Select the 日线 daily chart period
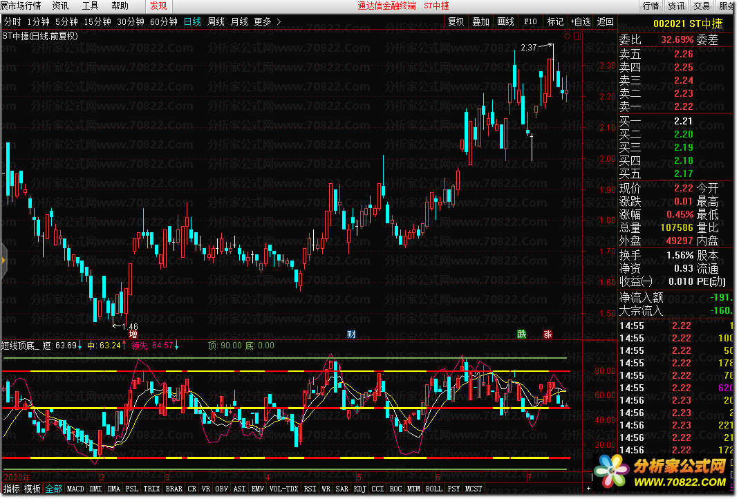Viewport: 739px width, 499px height. pos(192,21)
